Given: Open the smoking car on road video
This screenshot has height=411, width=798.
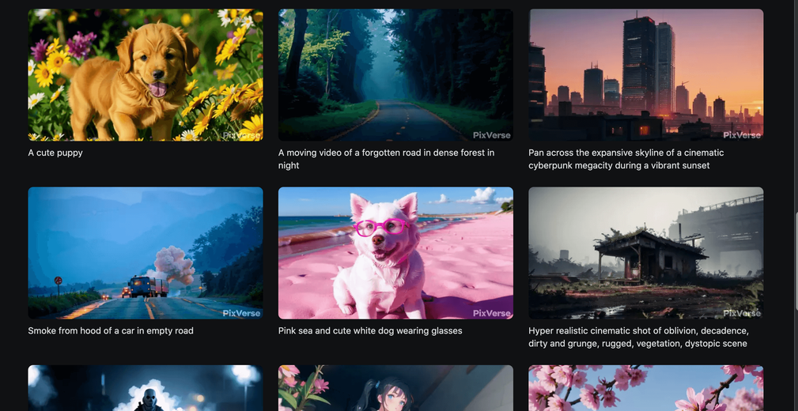Looking at the screenshot, I should [x=146, y=253].
